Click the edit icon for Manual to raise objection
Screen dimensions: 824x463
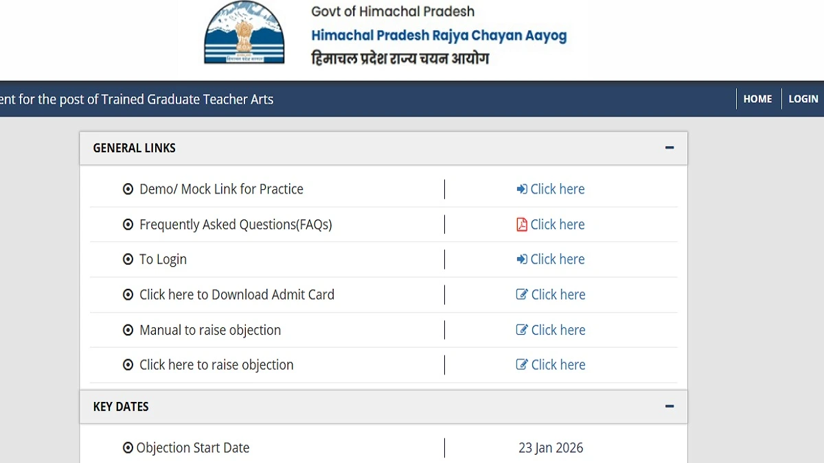coord(521,329)
